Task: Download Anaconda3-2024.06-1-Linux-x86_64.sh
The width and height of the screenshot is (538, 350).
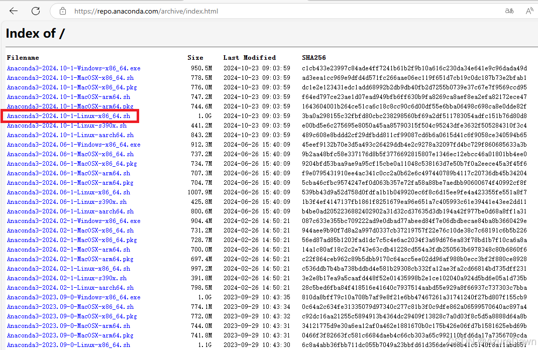Action: (69, 192)
